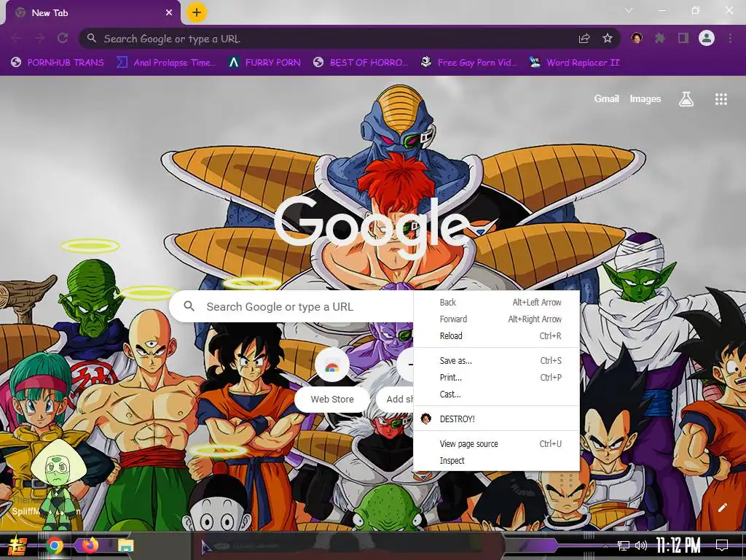Open the volume speaker icon in tray
Image resolution: width=746 pixels, height=560 pixels.
(x=641, y=545)
